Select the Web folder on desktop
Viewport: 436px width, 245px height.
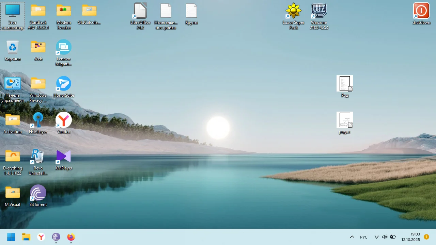click(x=38, y=50)
